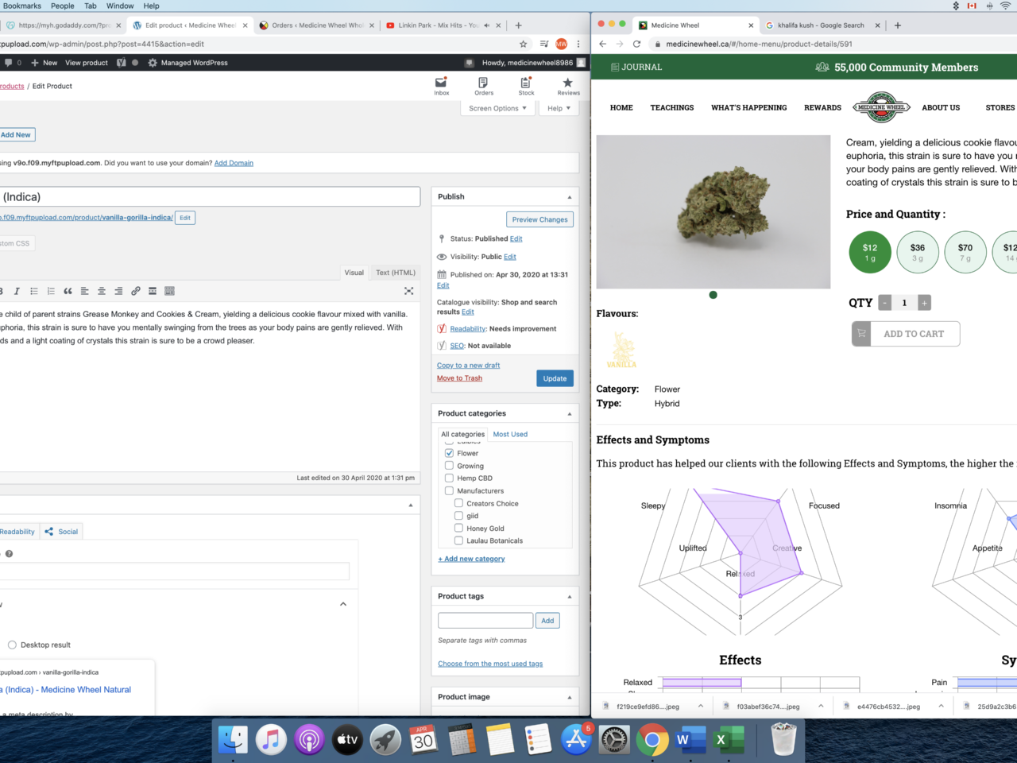The image size is (1017, 763).
Task: Open options for e4476cb4532 jpeg download
Action: point(941,706)
